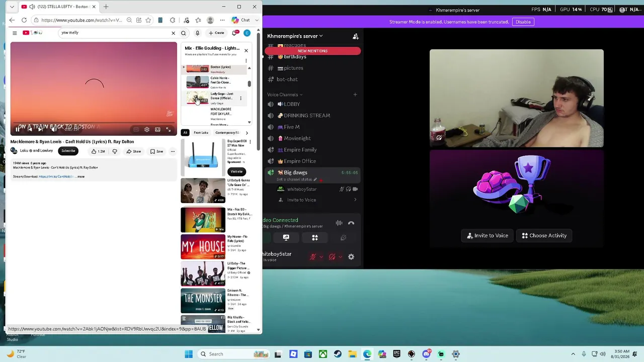The height and width of the screenshot is (362, 644).
Task: Collapse the Voice Channels category
Action: (285, 95)
